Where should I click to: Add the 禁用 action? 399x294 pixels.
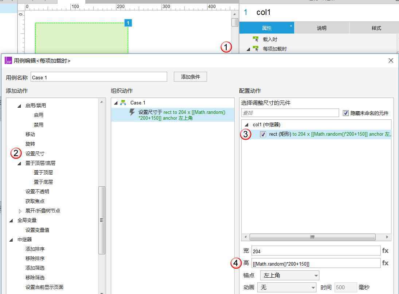coord(39,125)
